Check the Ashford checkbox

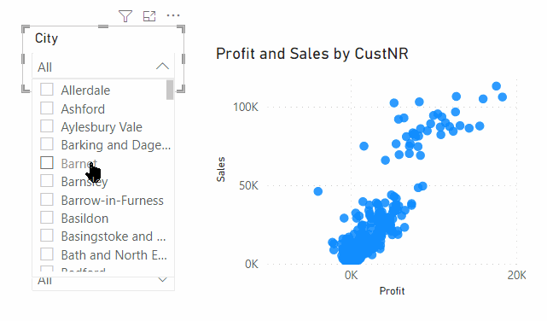click(47, 108)
